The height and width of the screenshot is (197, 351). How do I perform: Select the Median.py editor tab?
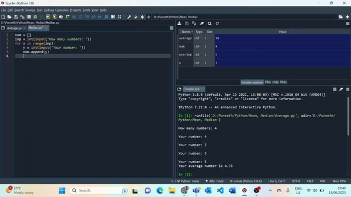(x=36, y=28)
